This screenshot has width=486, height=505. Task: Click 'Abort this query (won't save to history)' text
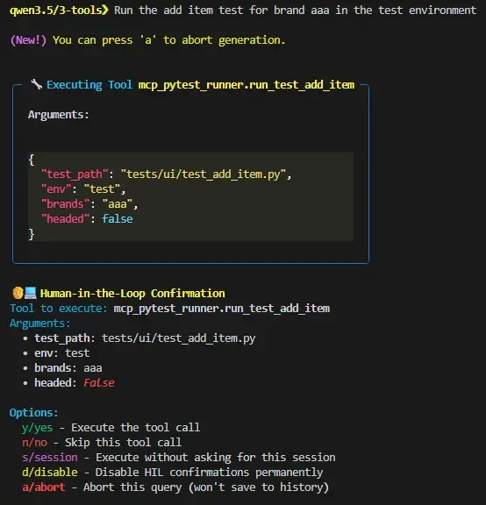coord(206,487)
